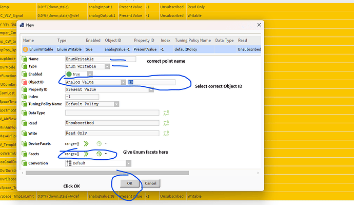This screenshot has height=205, width=354.
Task: Click the scroll left arrow in dialog
Action: coord(23,173)
